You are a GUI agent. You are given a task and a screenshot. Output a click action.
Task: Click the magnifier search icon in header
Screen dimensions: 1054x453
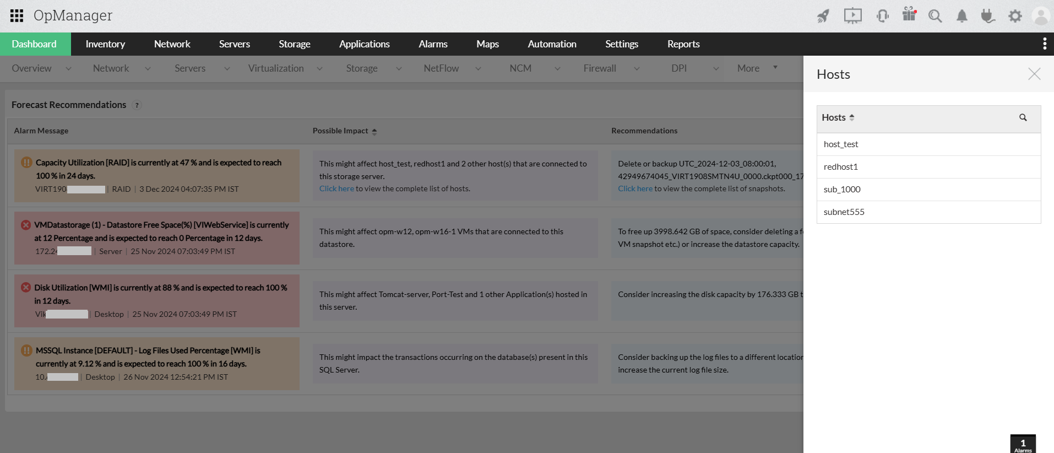click(x=935, y=16)
